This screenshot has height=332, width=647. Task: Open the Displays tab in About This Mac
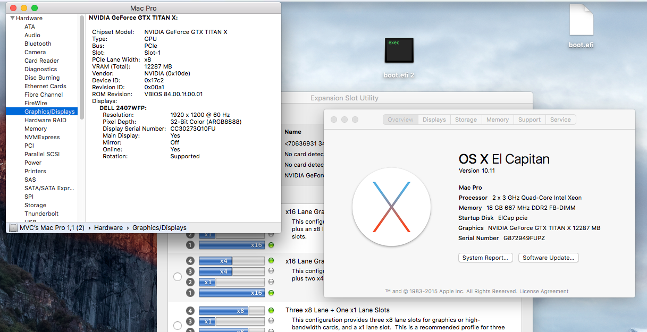click(x=434, y=120)
